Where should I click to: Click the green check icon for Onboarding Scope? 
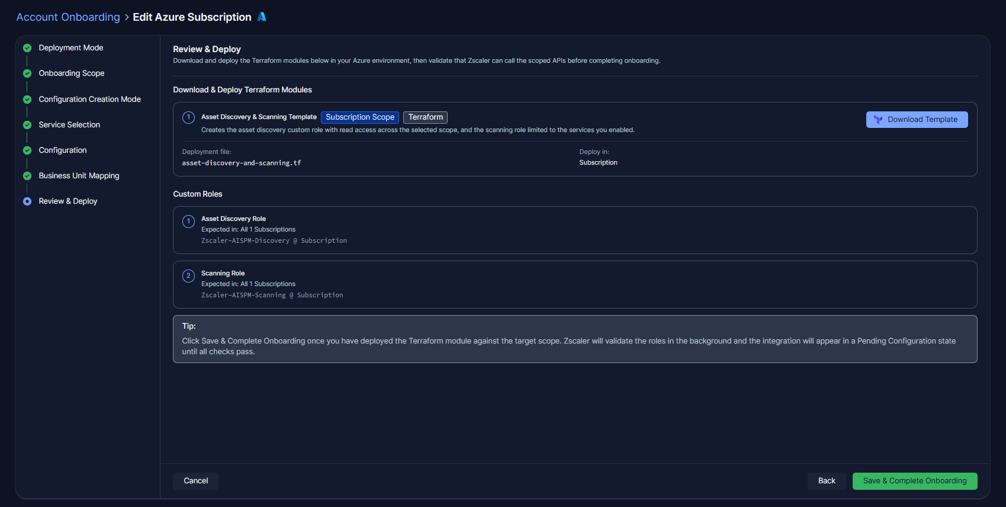(27, 73)
